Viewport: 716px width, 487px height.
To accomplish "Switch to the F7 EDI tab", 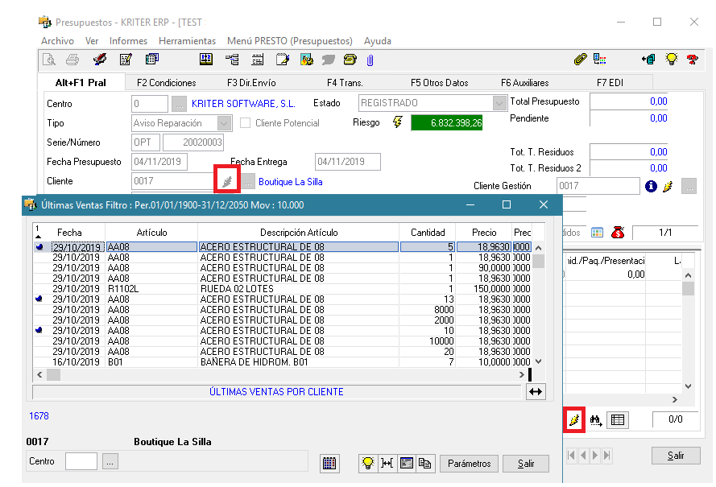I will click(x=610, y=83).
